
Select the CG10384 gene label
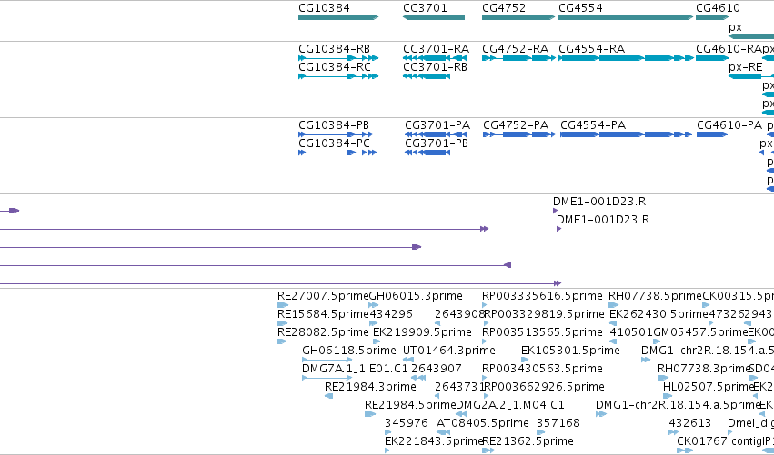pyautogui.click(x=324, y=8)
